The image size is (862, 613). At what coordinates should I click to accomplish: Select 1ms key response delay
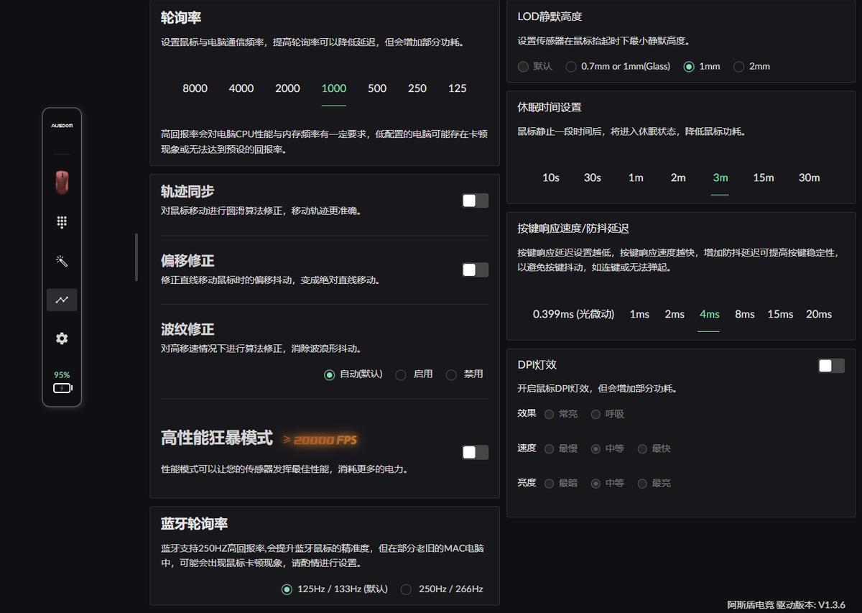639,314
